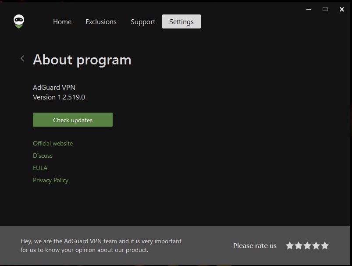Collapse the About program view with back arrow

click(x=22, y=58)
